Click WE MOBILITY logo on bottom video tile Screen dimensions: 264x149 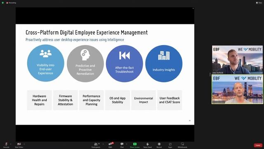248,78
